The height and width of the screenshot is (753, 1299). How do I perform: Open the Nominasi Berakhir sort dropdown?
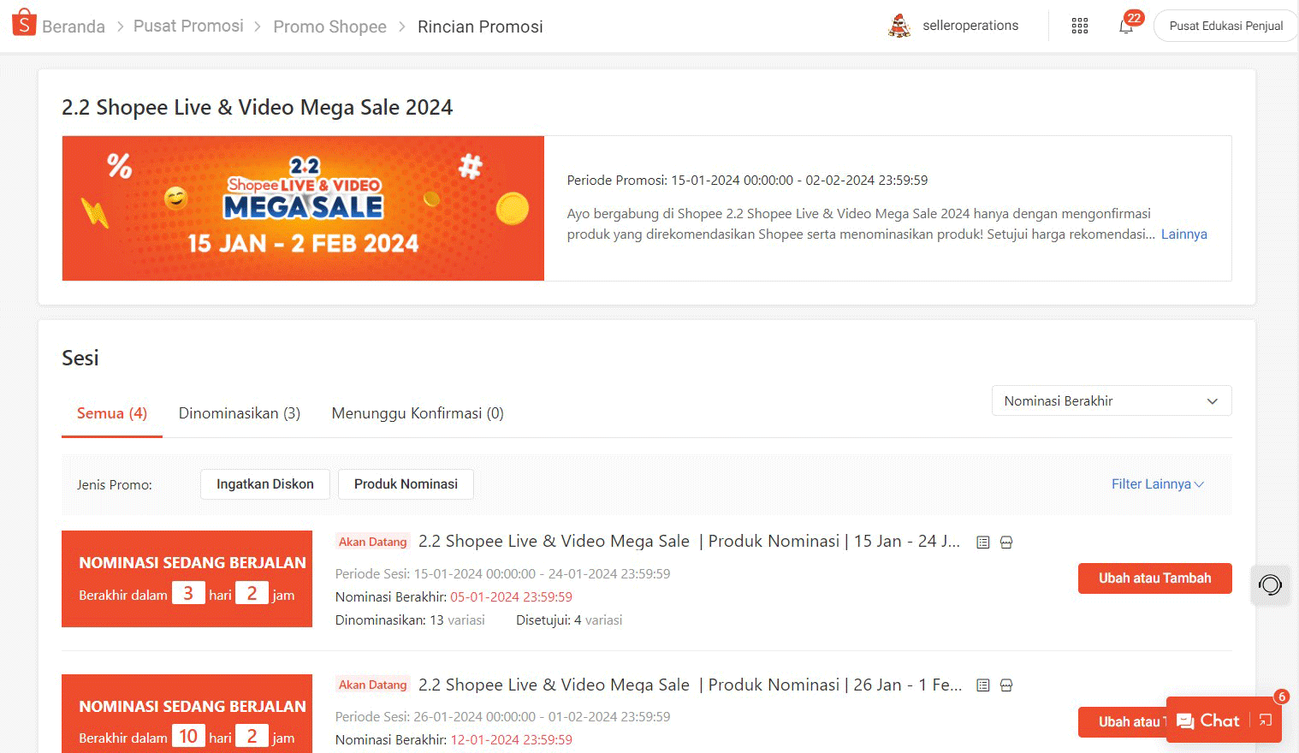pyautogui.click(x=1110, y=400)
